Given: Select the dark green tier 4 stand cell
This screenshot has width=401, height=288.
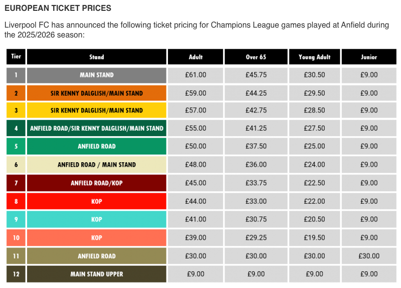Looking at the screenshot, I should [97, 128].
